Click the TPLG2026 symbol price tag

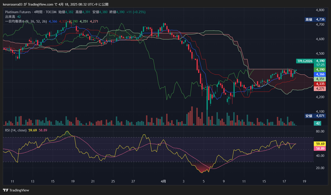pyautogui.click(x=305, y=61)
